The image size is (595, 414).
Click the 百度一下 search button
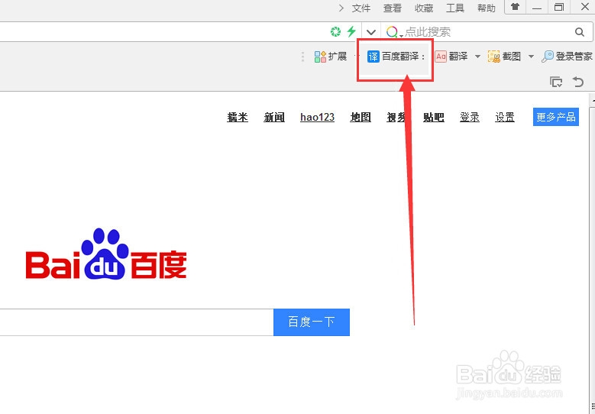312,322
